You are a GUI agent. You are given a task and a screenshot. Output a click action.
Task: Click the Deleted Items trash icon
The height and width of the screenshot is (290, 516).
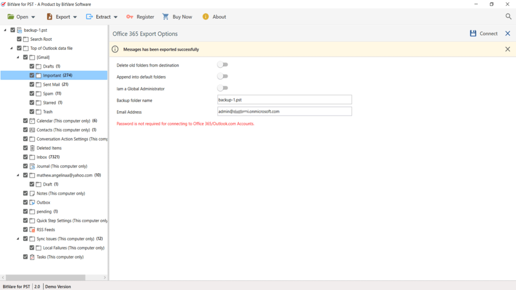32,148
